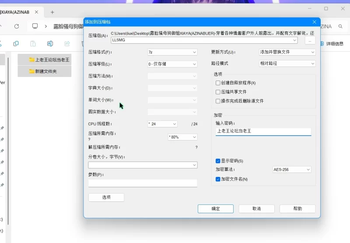Screen dimensions: 350x243
Task: Click the Paste icon in Explorer toolbar
Action: (x=33, y=43)
